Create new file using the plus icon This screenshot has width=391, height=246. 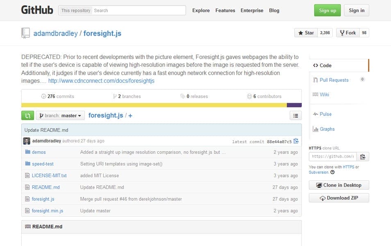[x=130, y=115]
